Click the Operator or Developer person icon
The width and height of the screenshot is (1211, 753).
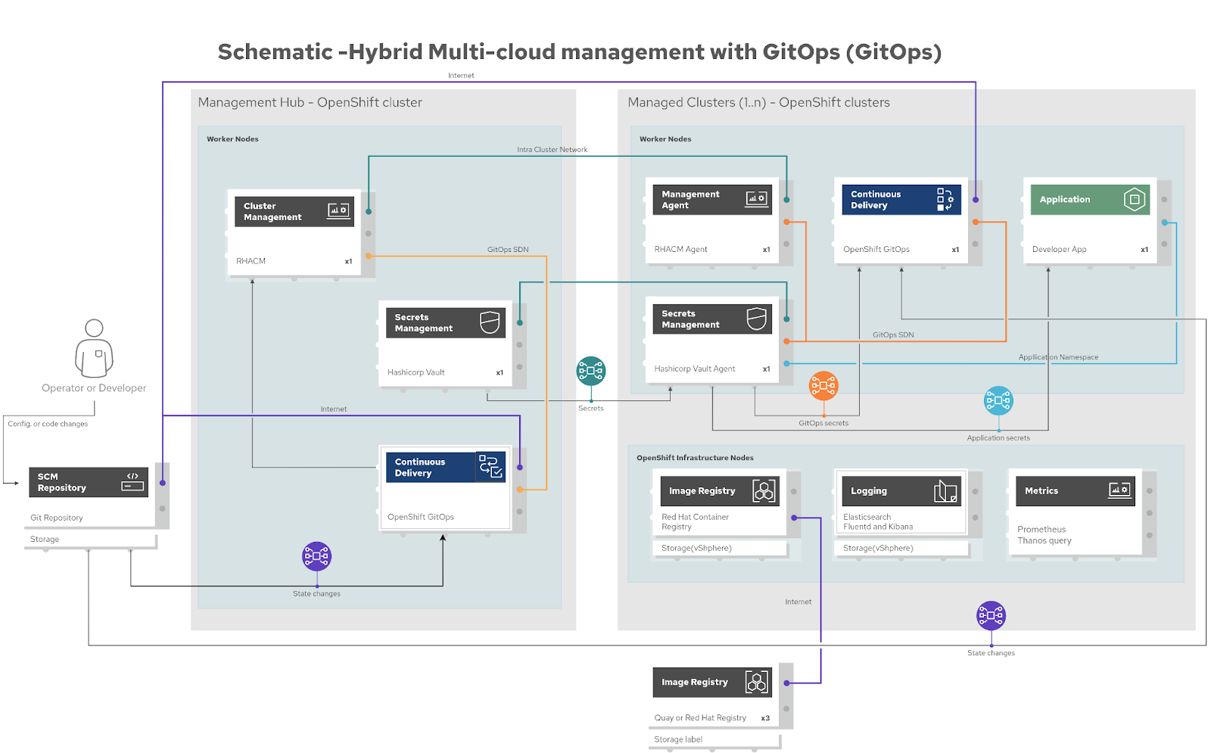click(x=94, y=348)
